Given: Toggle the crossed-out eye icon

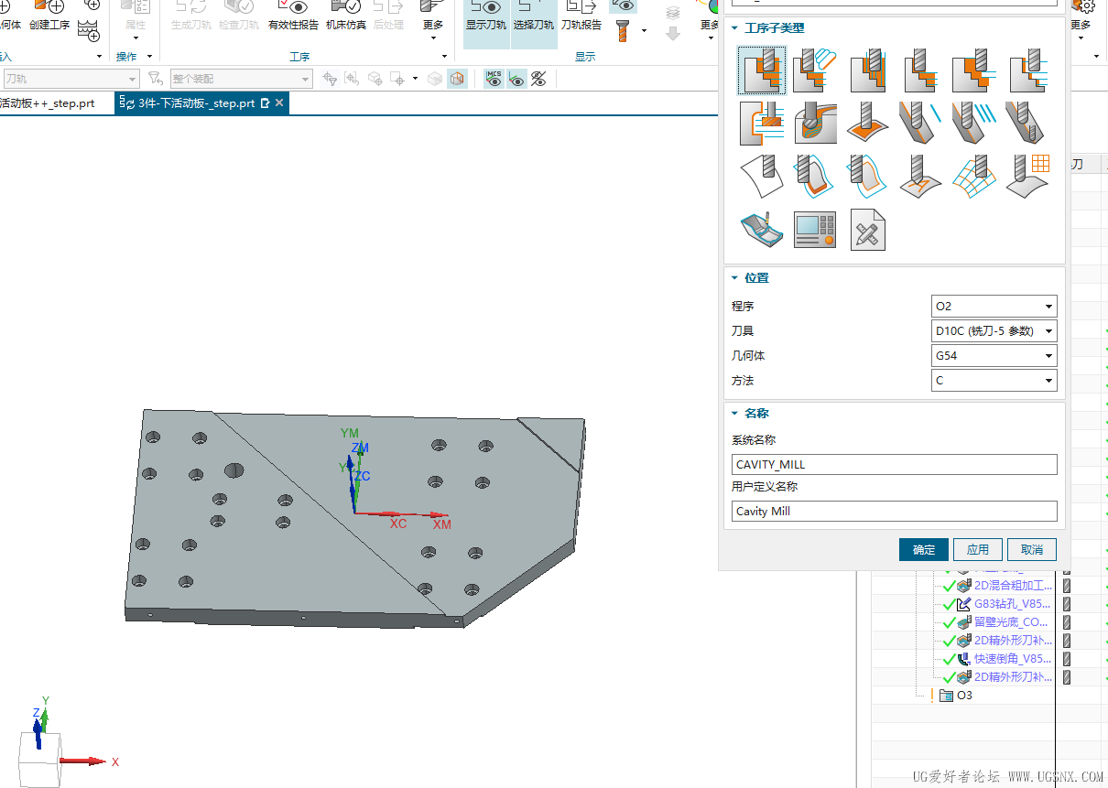Looking at the screenshot, I should click(538, 80).
